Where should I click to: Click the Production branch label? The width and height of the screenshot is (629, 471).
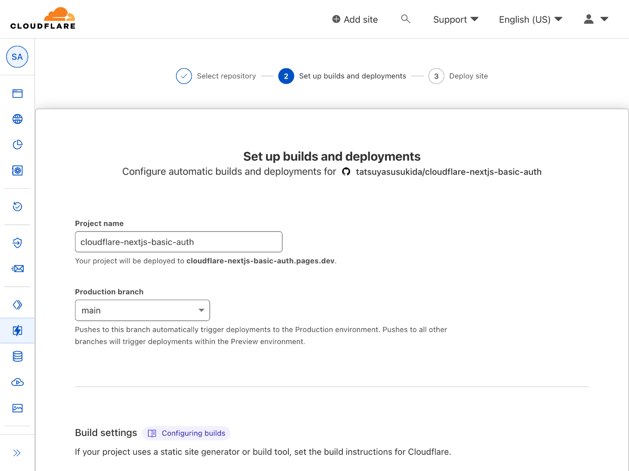coord(109,292)
